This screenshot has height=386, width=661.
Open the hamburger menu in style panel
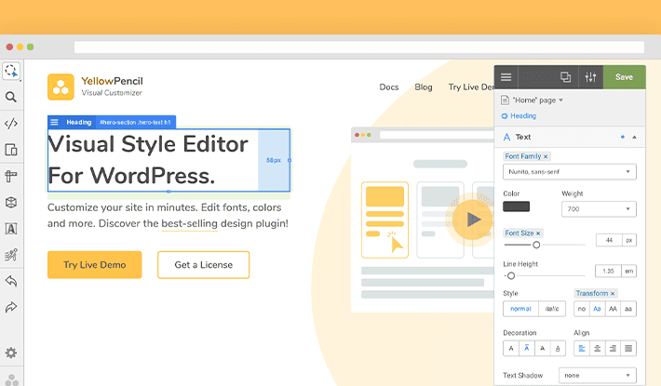[506, 77]
